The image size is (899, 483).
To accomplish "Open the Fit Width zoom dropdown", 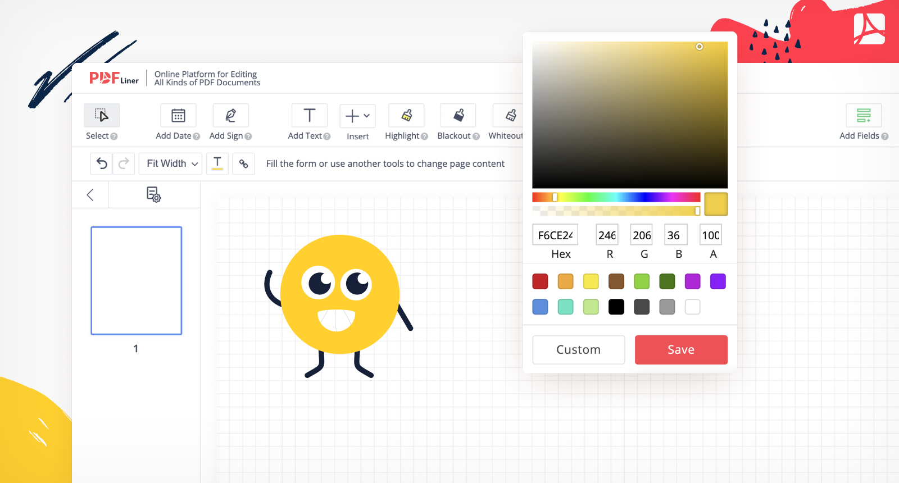I will tap(171, 163).
